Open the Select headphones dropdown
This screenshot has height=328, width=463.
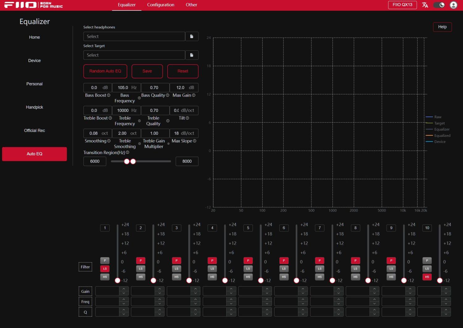[134, 36]
